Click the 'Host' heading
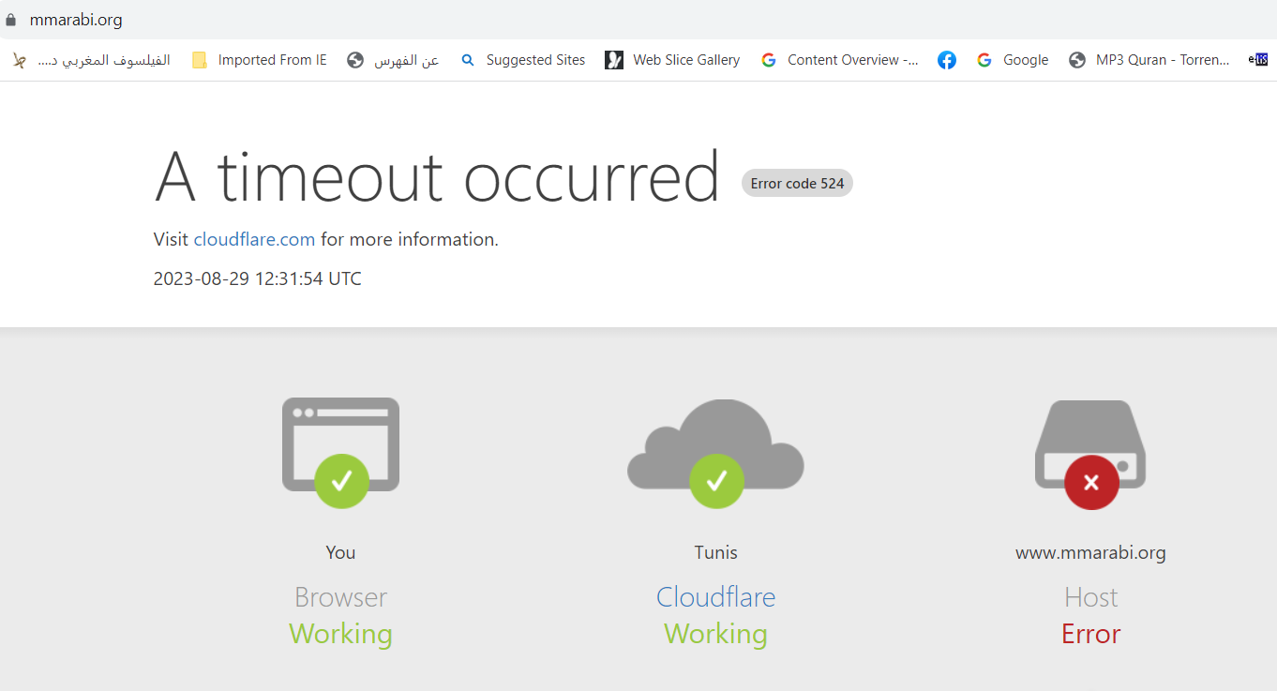The width and height of the screenshot is (1277, 691). click(1090, 597)
